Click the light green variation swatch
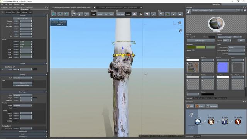The height and width of the screenshot is (139, 247). (x=201, y=47)
